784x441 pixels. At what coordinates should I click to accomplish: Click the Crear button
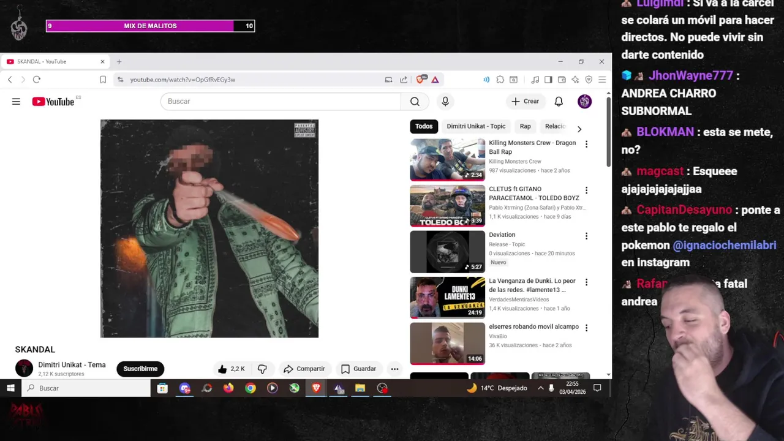(x=526, y=102)
